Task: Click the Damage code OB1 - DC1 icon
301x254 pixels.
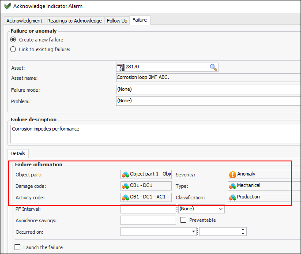Action: (x=125, y=186)
